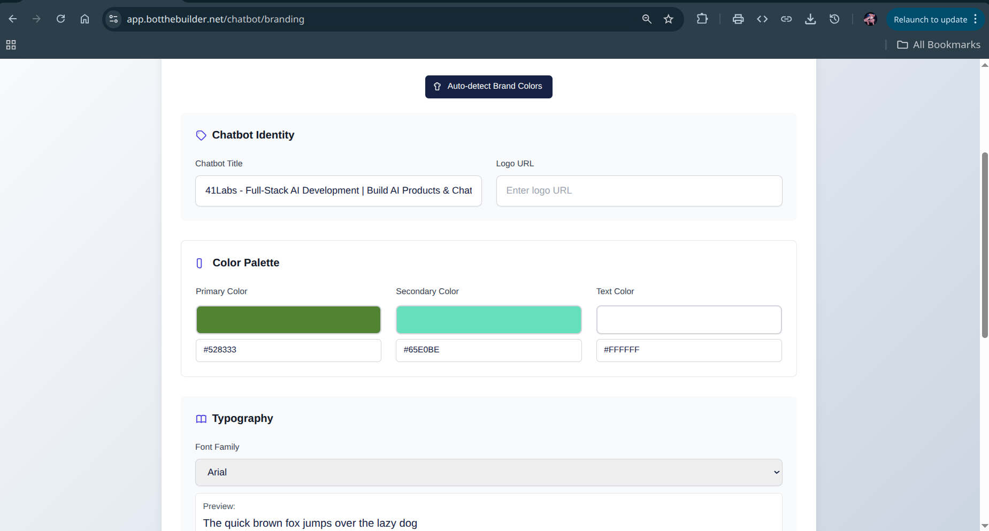
Task: Click Auto-detect Brand Colors button
Action: point(488,87)
